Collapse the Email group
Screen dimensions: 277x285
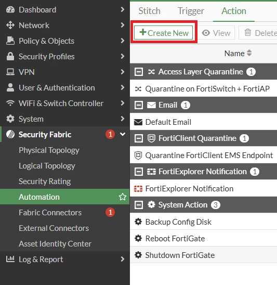pos(139,105)
